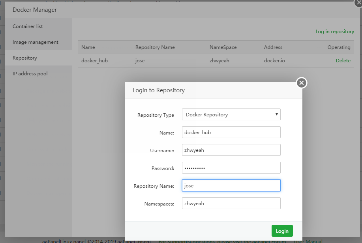The image size is (362, 243).
Task: Focus the Username field containing zhwyeah
Action: click(x=231, y=150)
